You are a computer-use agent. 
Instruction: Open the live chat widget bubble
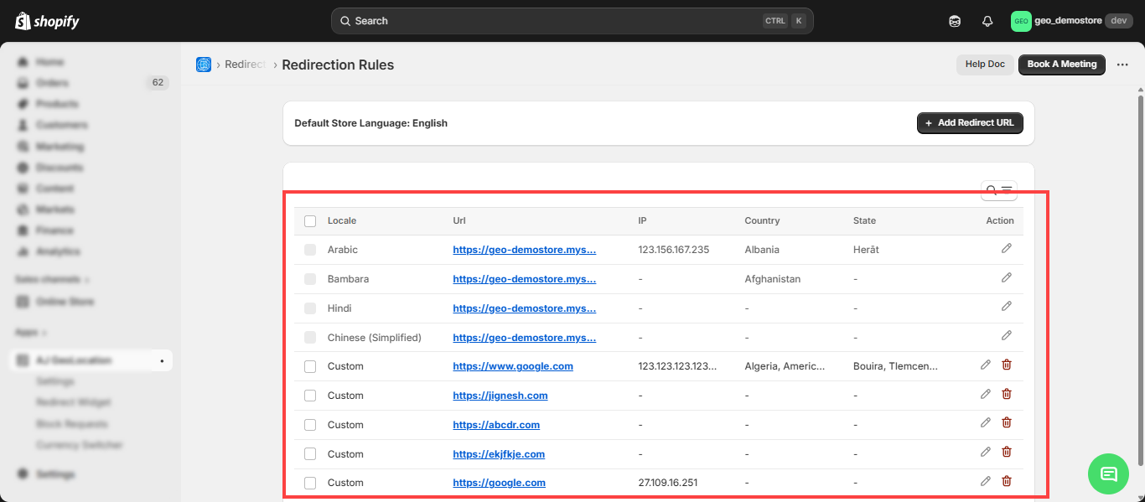click(x=1108, y=474)
